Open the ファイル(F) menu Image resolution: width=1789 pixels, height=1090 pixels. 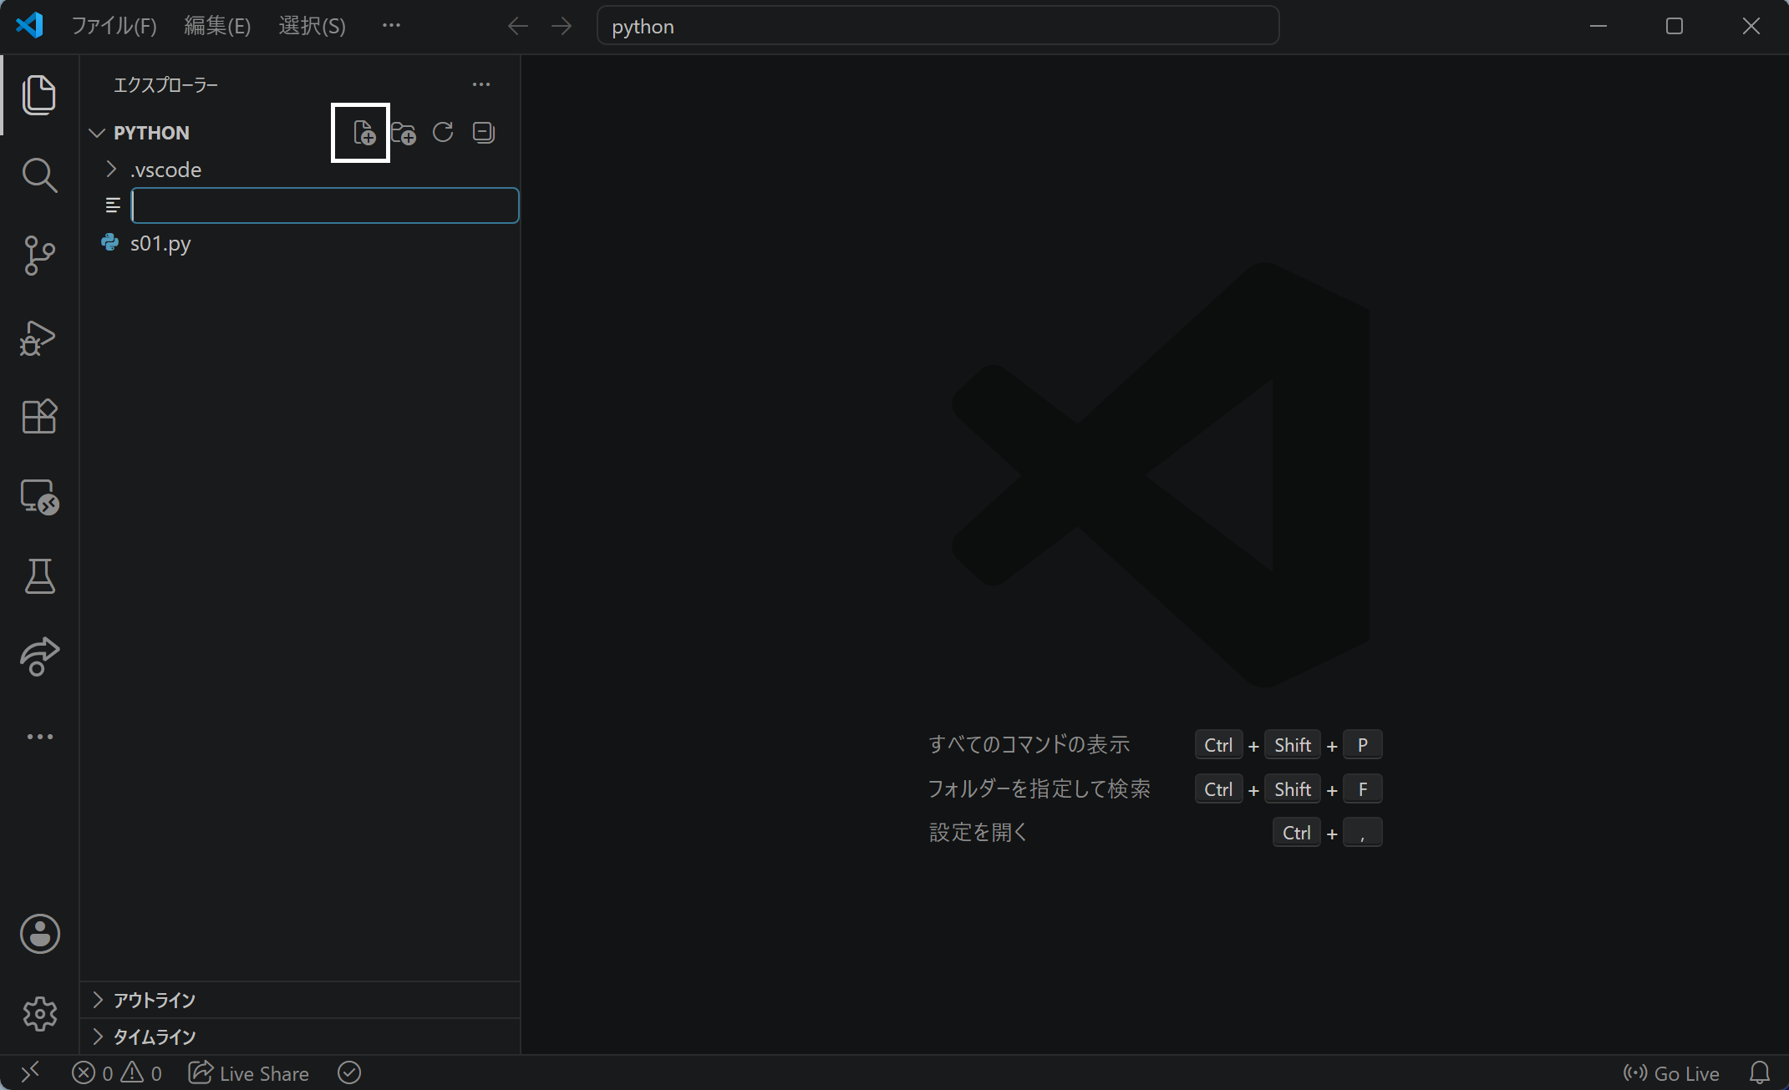click(x=114, y=26)
